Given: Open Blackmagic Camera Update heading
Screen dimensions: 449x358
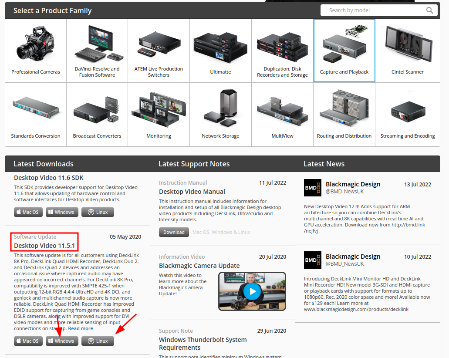Looking at the screenshot, I should point(199,266).
